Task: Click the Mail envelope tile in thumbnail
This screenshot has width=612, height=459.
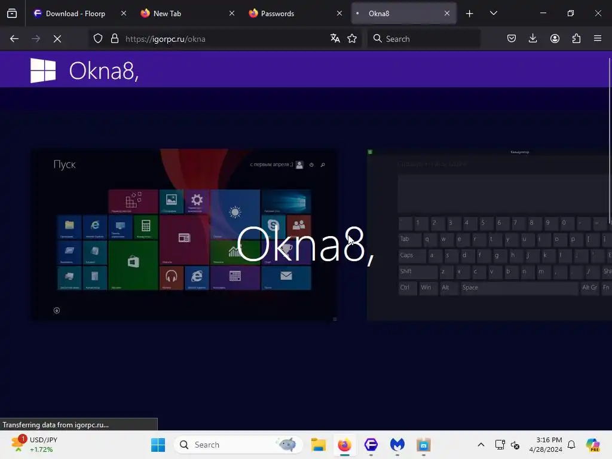Action: (286, 278)
